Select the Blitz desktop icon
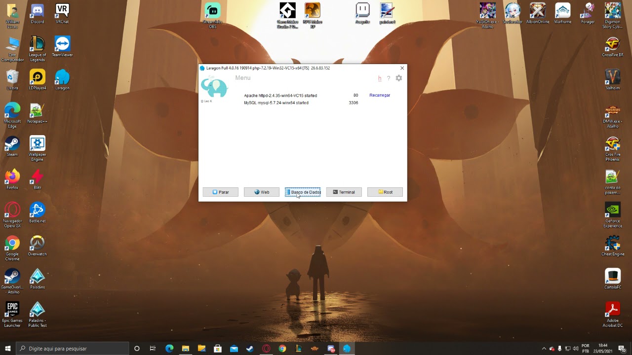 pos(38,179)
